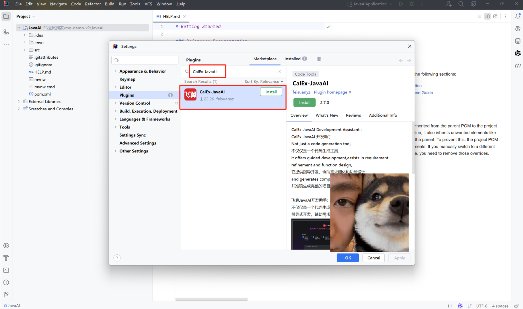
Task: Clear the plugin search field
Action: 279,71
